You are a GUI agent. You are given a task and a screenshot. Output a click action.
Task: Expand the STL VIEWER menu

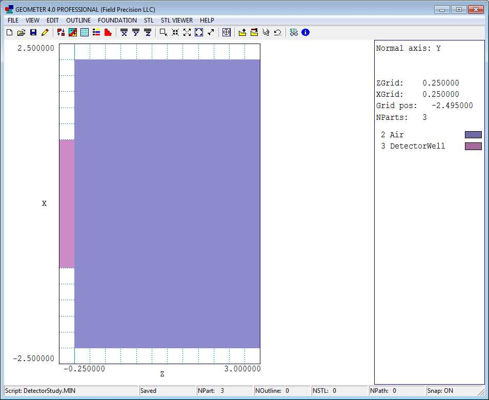(177, 20)
